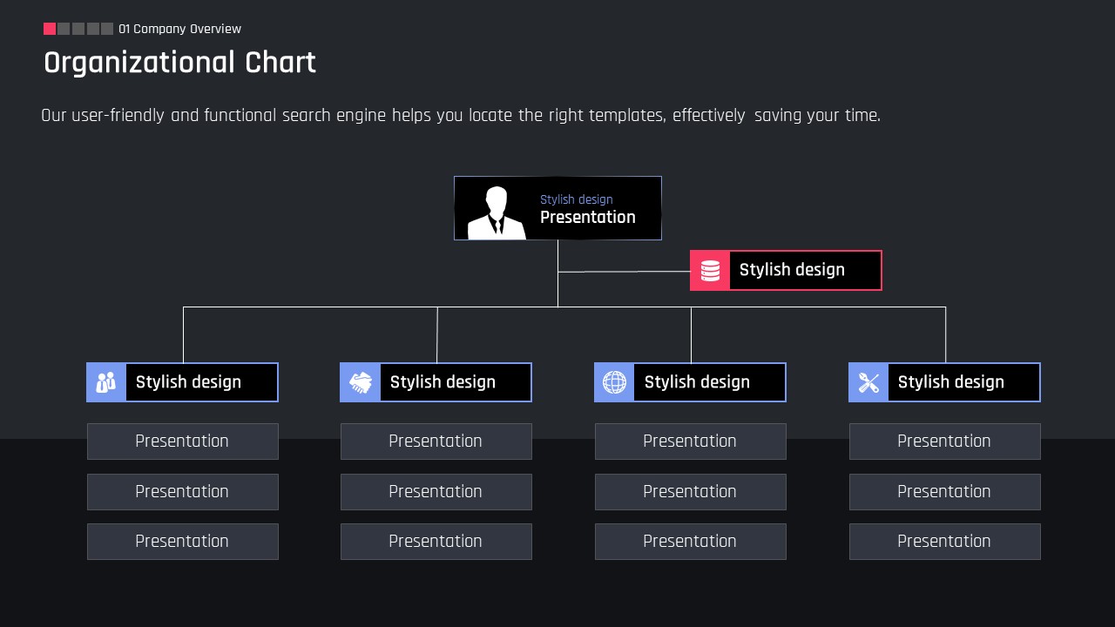Click first Presentation box under handshake icon
1115x627 pixels.
tap(436, 442)
